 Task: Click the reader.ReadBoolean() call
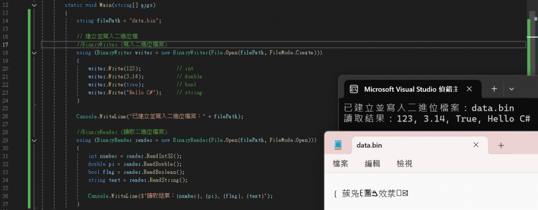(155, 172)
